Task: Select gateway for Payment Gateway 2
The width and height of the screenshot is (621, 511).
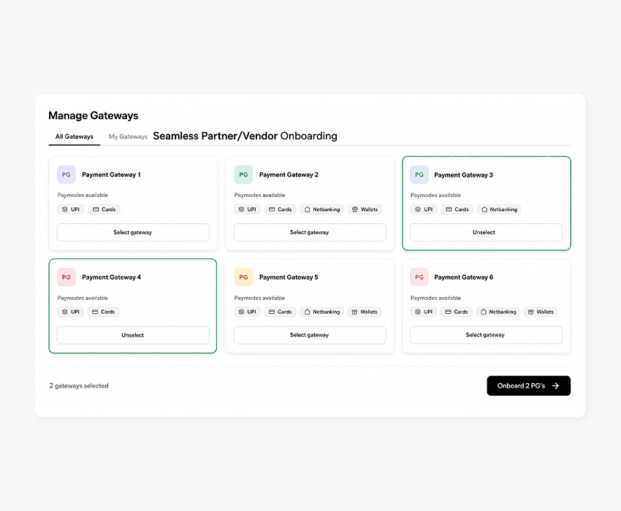Action: pyautogui.click(x=310, y=232)
